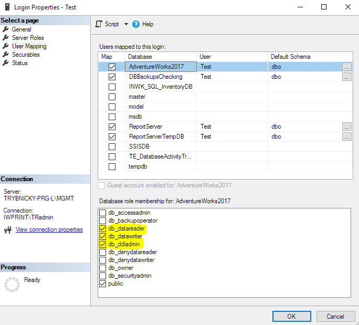Click the blue Help question mark icon

tap(136, 24)
